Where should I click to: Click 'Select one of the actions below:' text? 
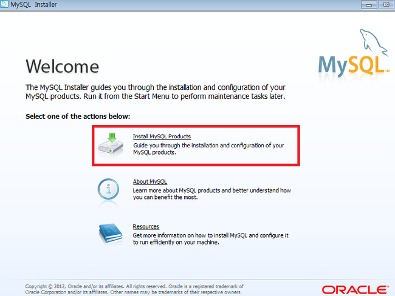pos(78,116)
